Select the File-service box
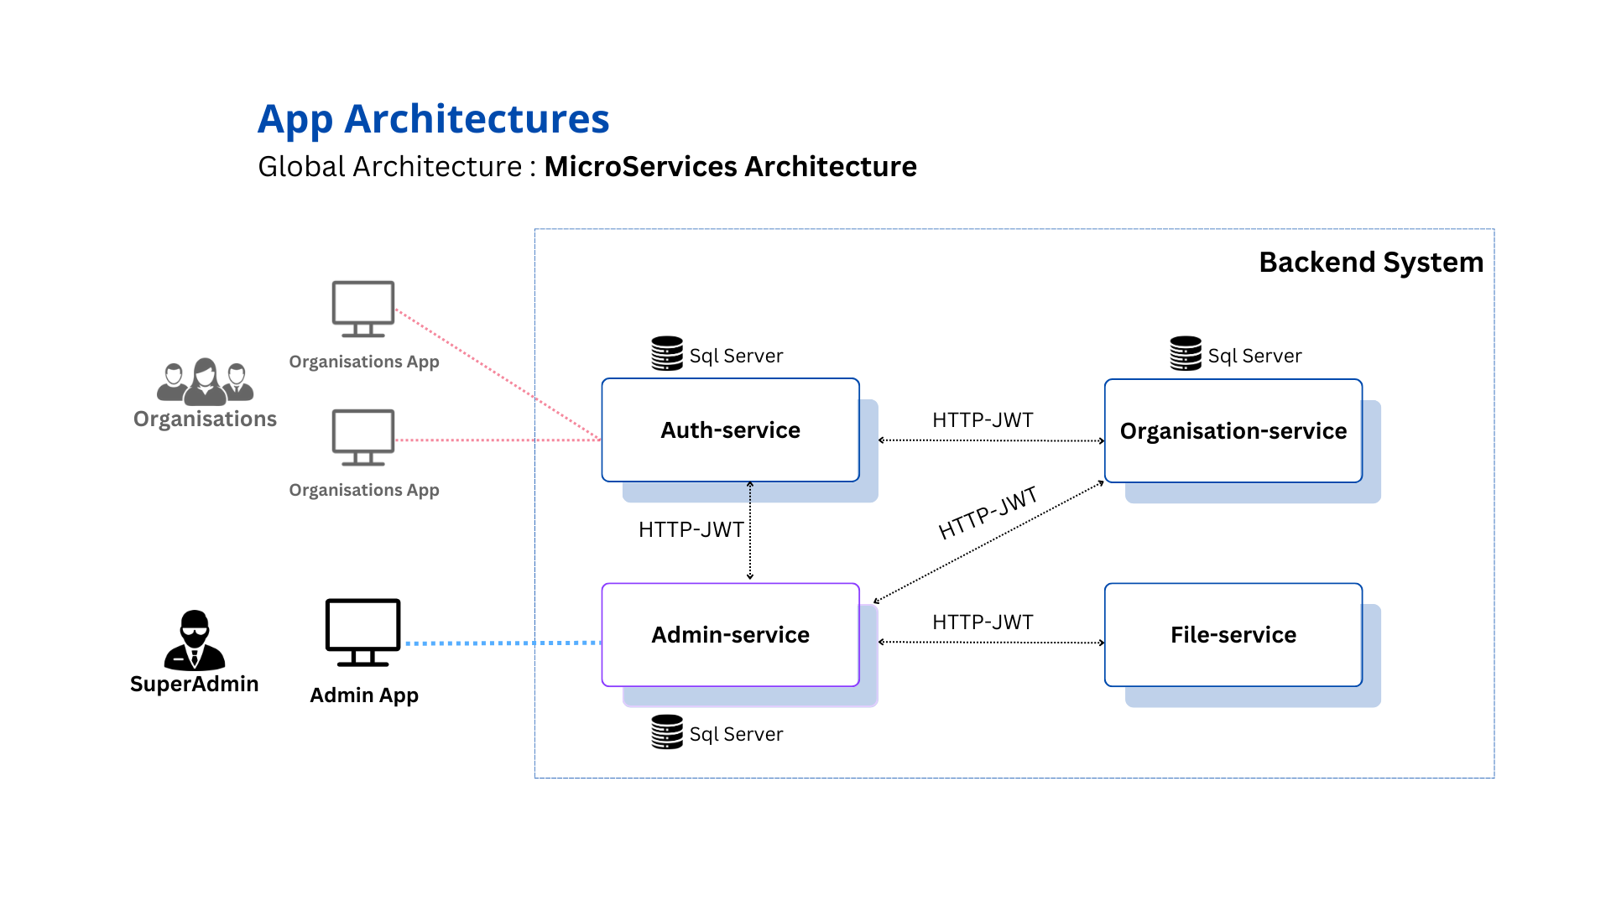Screen dimensions: 1611x906 click(x=1233, y=634)
